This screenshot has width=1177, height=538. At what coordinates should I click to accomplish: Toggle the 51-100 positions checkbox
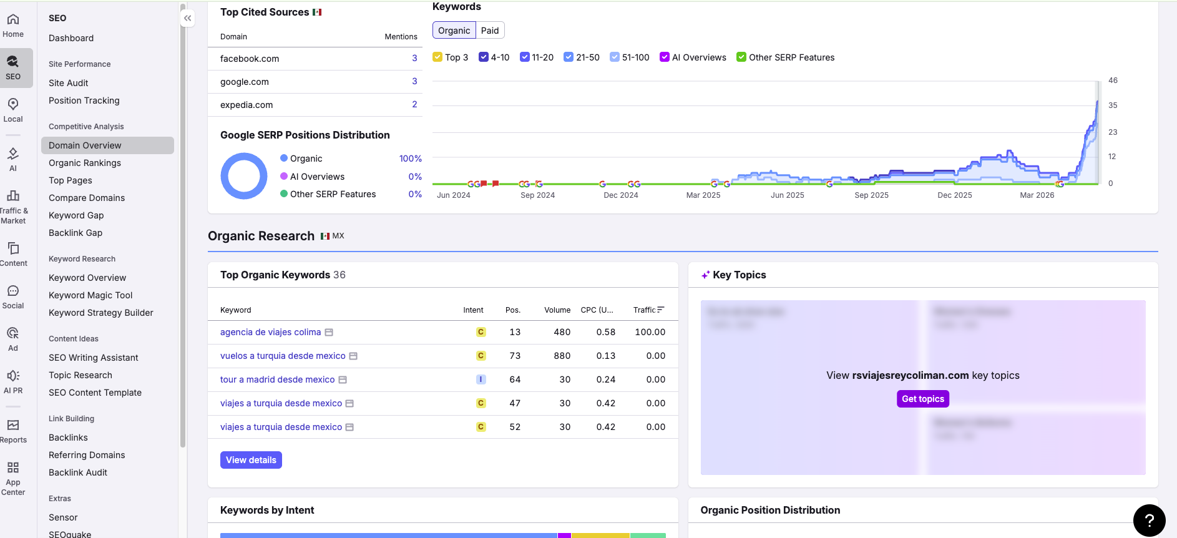(x=615, y=57)
